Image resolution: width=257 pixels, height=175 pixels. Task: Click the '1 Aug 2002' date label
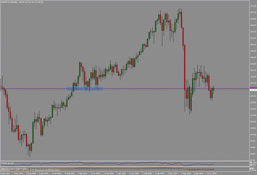point(70,173)
